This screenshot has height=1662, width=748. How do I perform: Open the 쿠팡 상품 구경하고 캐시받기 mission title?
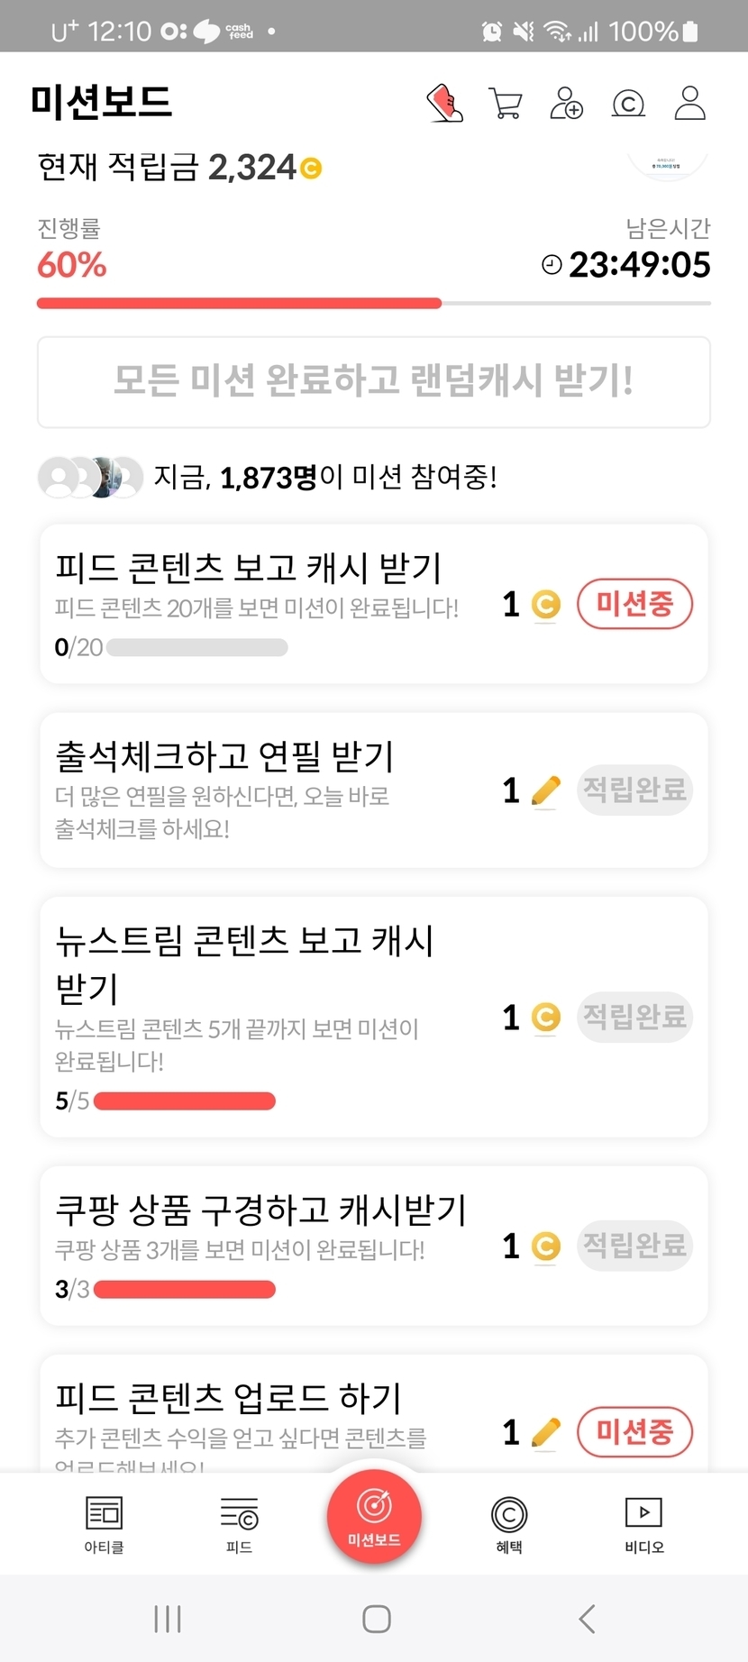click(x=261, y=1210)
